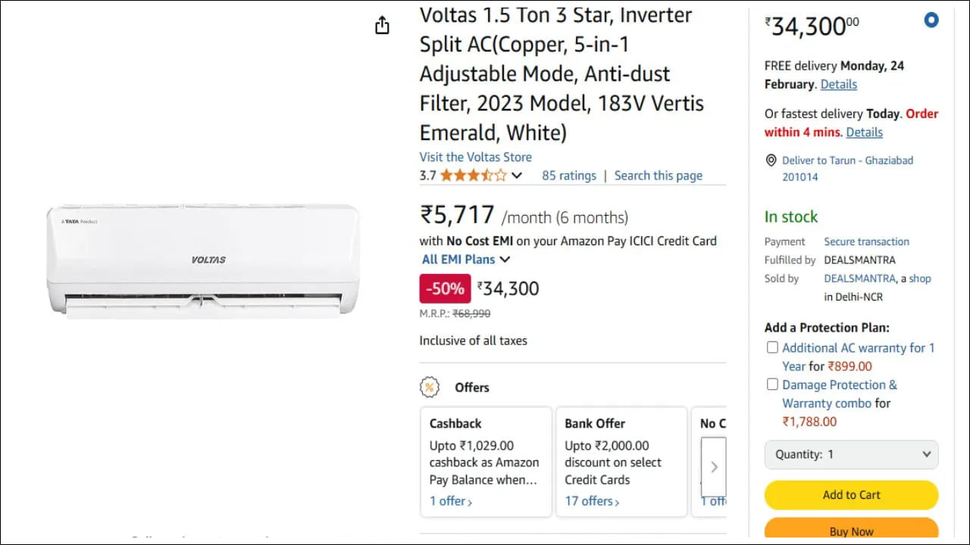970x545 pixels.
Task: Open Details next to FREE delivery date
Action: [x=838, y=84]
